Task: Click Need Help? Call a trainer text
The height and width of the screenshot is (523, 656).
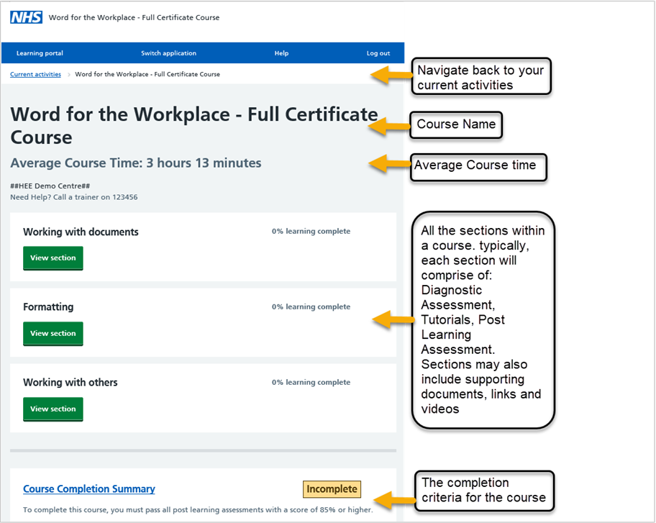Action: [73, 197]
